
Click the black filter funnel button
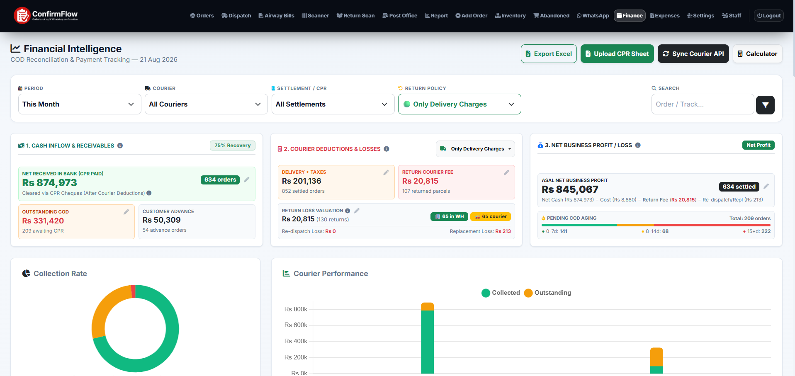tap(765, 105)
